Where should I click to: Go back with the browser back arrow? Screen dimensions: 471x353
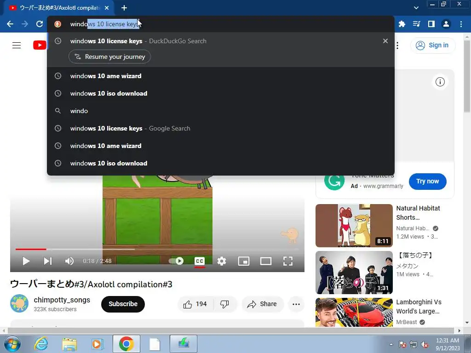(x=10, y=24)
